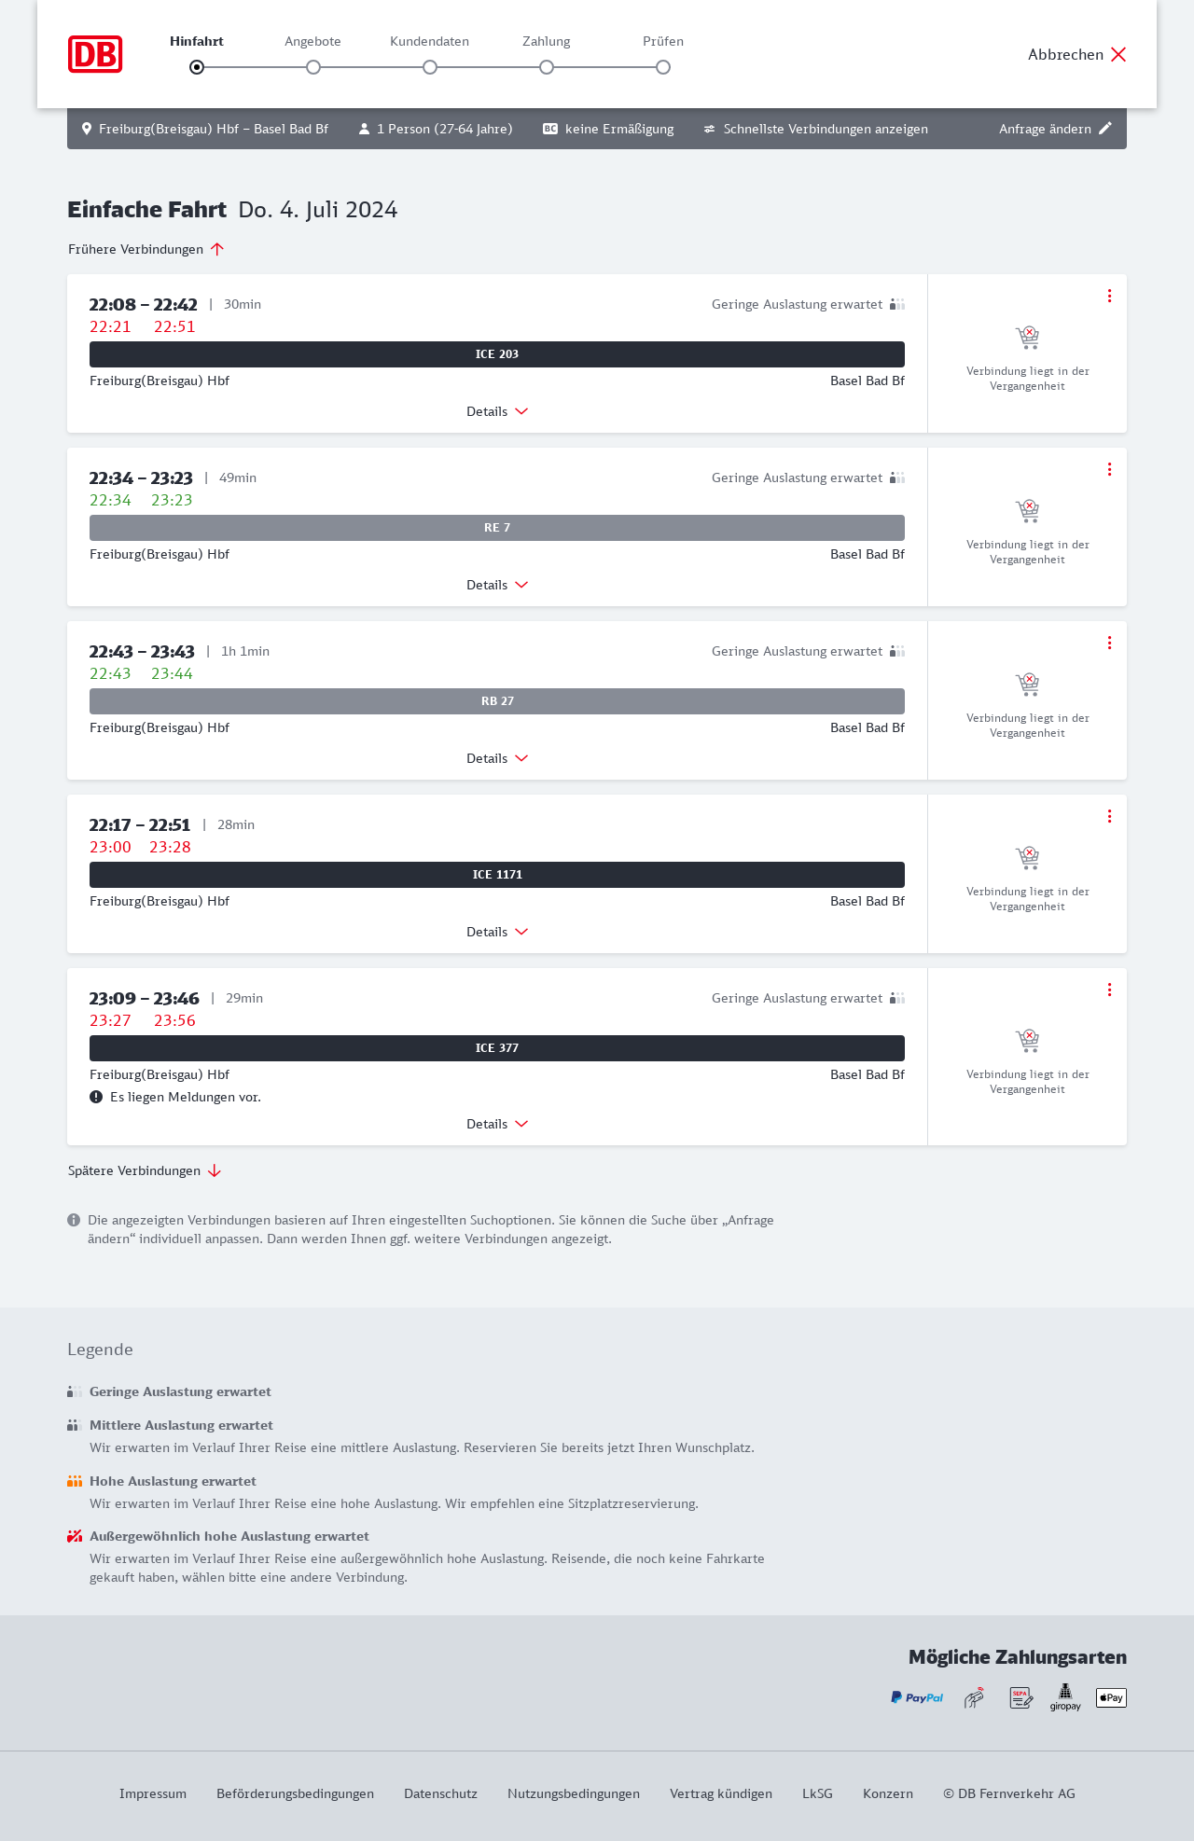
Task: Click the PayPal payment icon
Action: click(917, 1697)
